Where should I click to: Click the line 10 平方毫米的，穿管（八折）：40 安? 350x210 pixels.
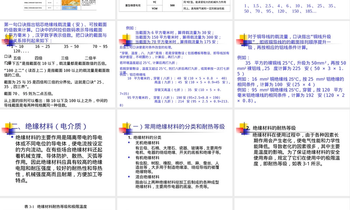(x=177, y=78)
